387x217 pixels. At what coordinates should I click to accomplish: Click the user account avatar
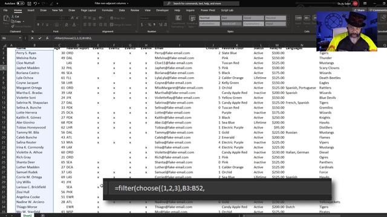[x=355, y=4]
